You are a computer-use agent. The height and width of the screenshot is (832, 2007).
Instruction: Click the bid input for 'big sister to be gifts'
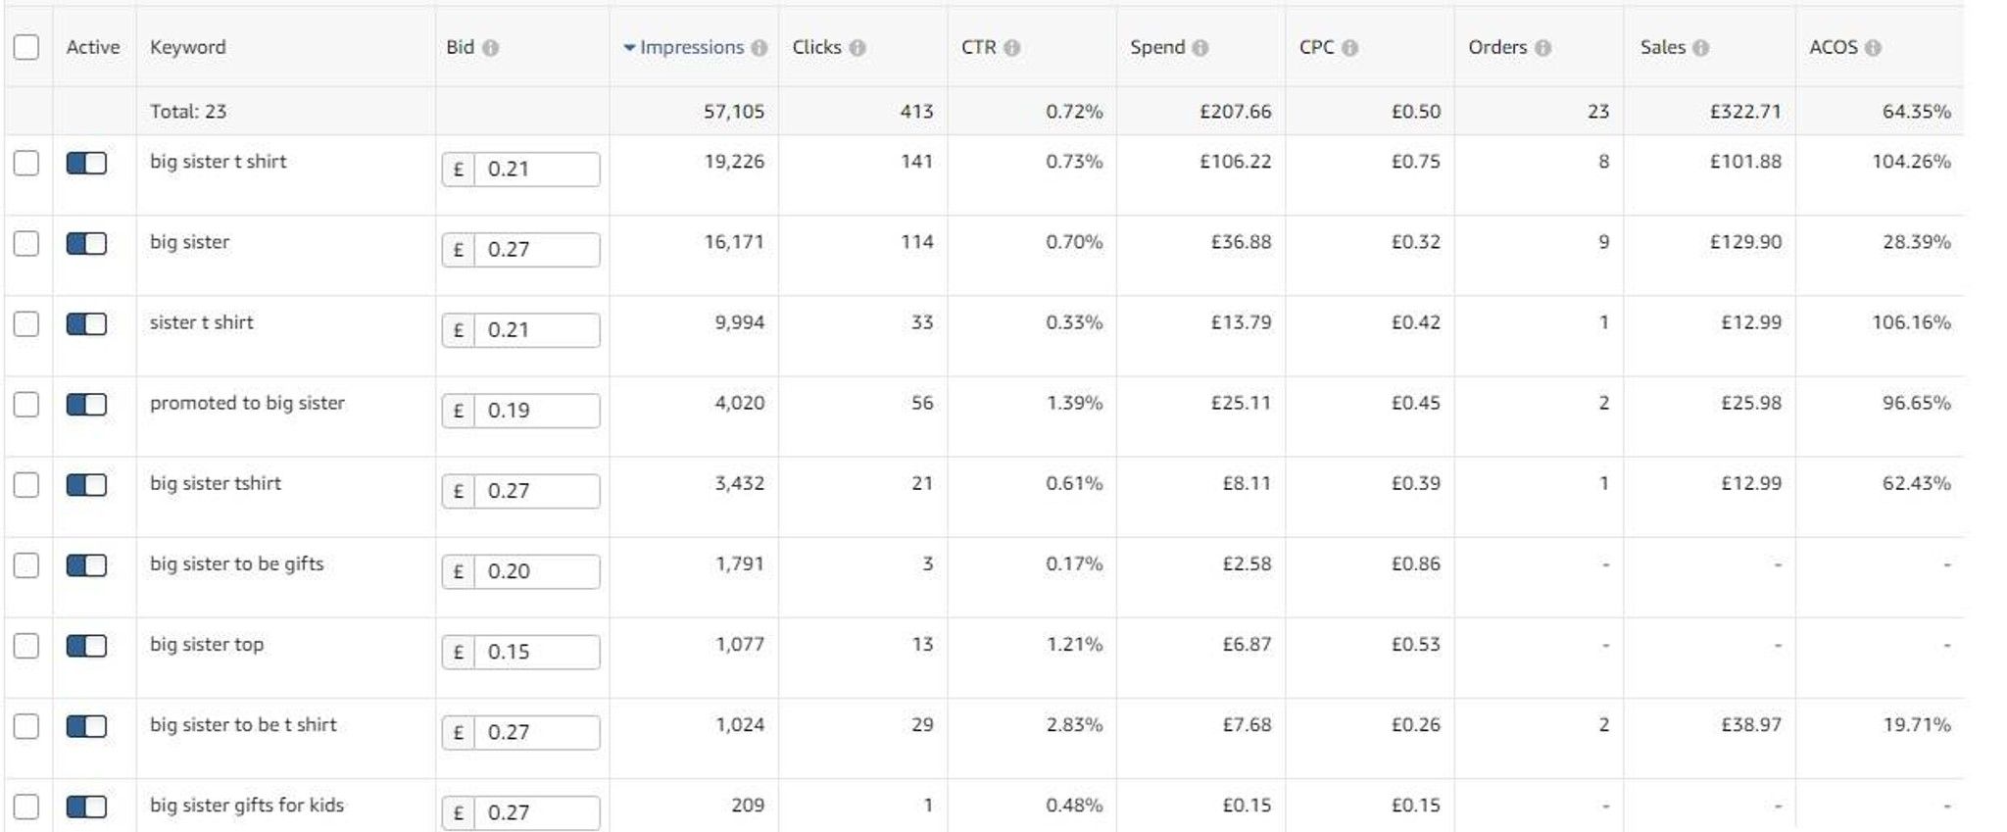[x=536, y=571]
